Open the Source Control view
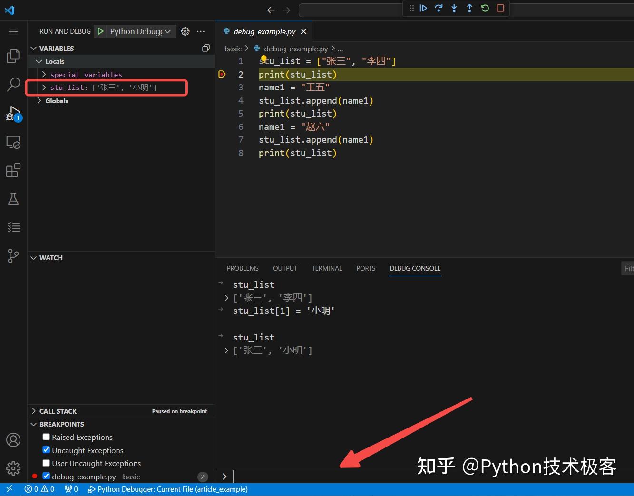This screenshot has height=496, width=634. click(x=13, y=255)
